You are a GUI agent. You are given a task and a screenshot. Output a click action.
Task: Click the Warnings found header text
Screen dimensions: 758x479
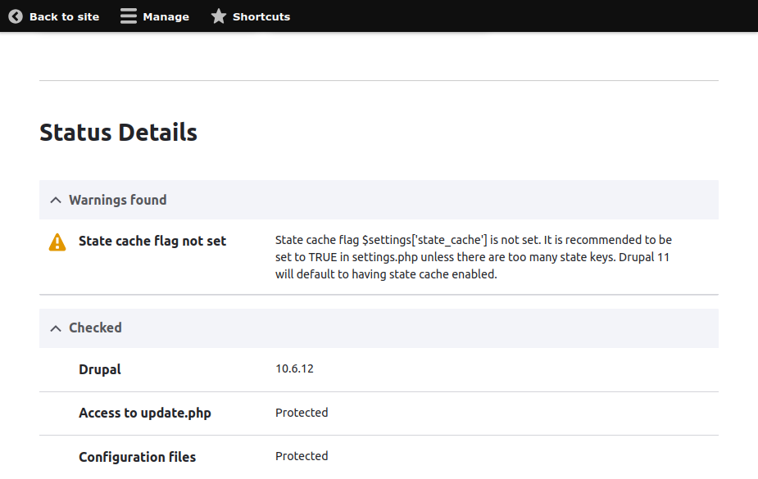[x=117, y=200]
